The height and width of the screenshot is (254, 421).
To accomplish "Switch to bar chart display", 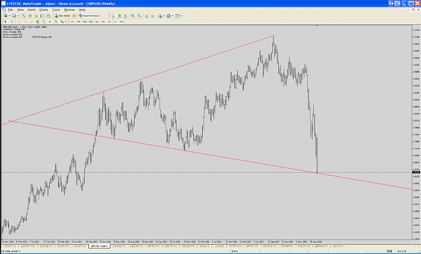I will [113, 16].
